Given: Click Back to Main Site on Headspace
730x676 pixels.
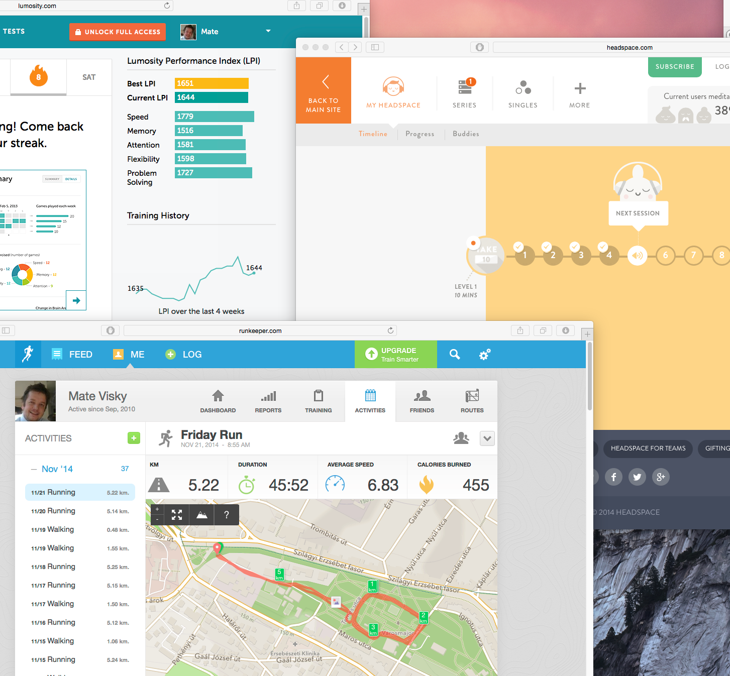Looking at the screenshot, I should 324,90.
